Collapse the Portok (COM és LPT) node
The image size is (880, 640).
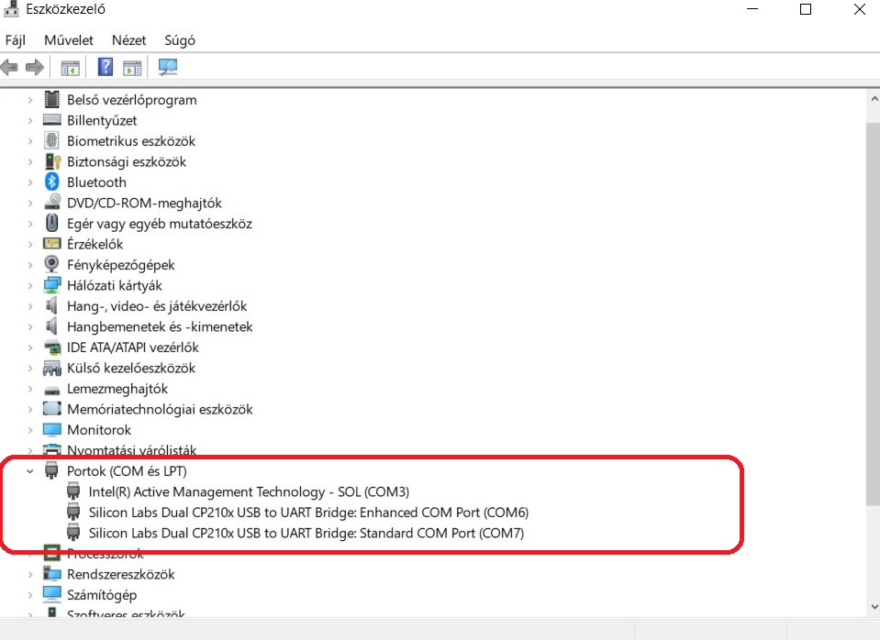(x=29, y=471)
